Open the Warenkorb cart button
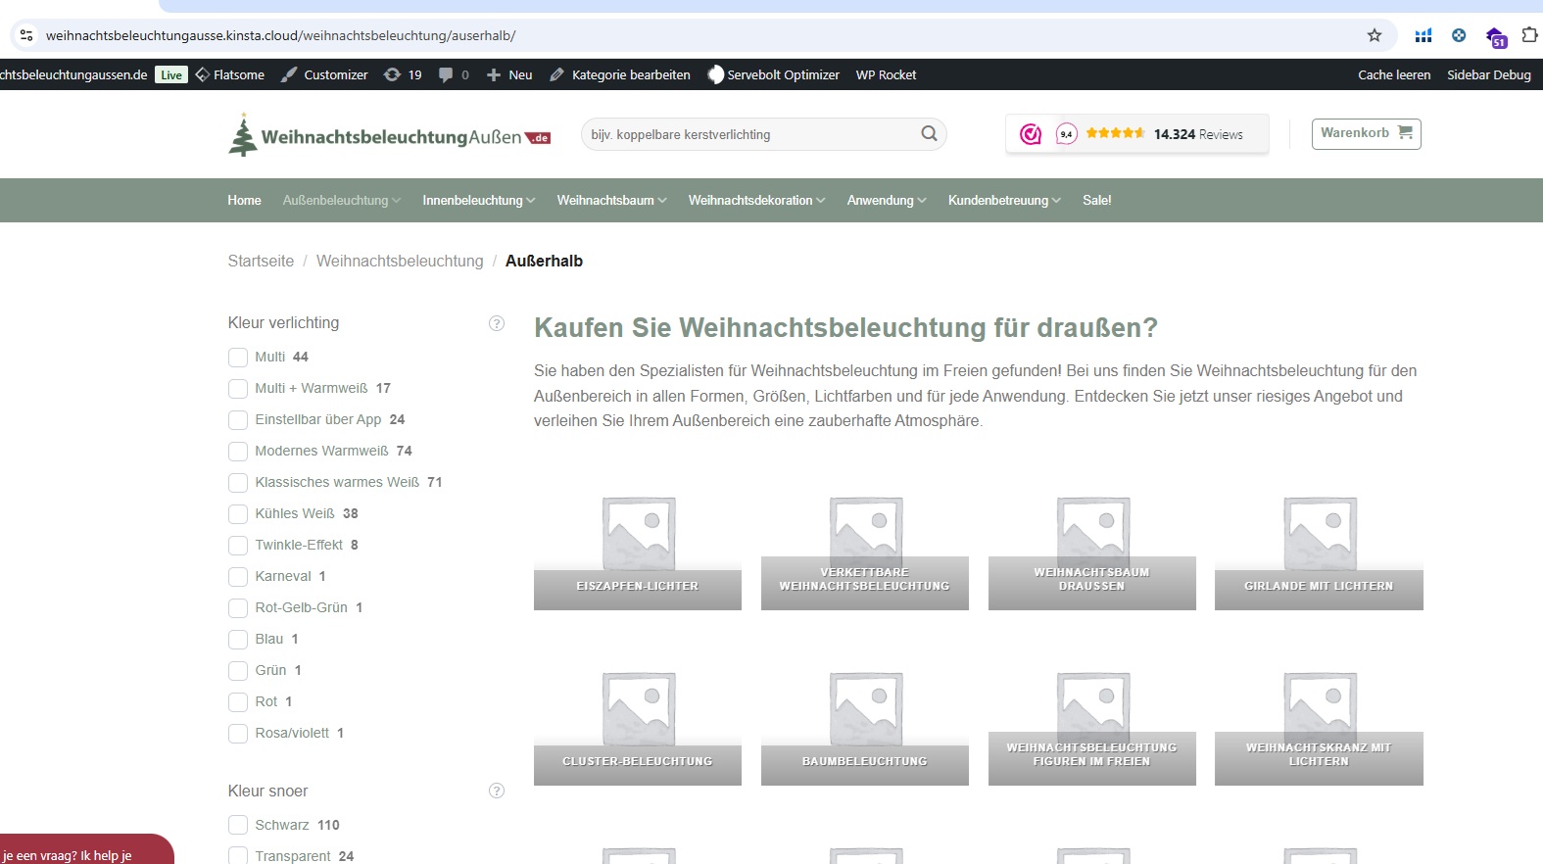Image resolution: width=1543 pixels, height=864 pixels. tap(1366, 133)
